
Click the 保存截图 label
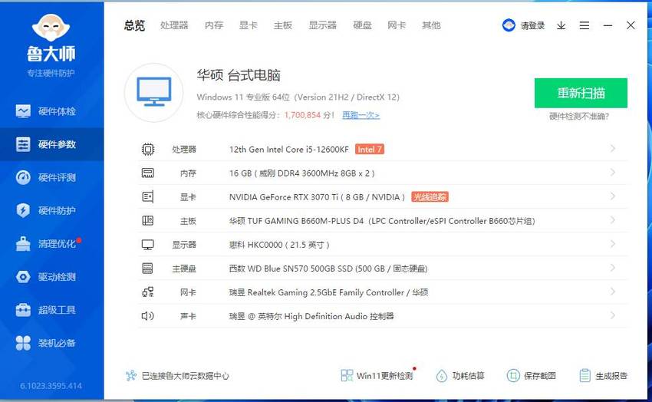(540, 376)
